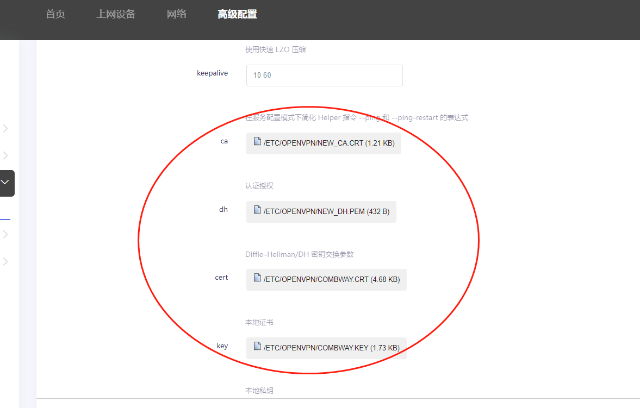Open the 上网设备 navigation tab

coord(116,15)
